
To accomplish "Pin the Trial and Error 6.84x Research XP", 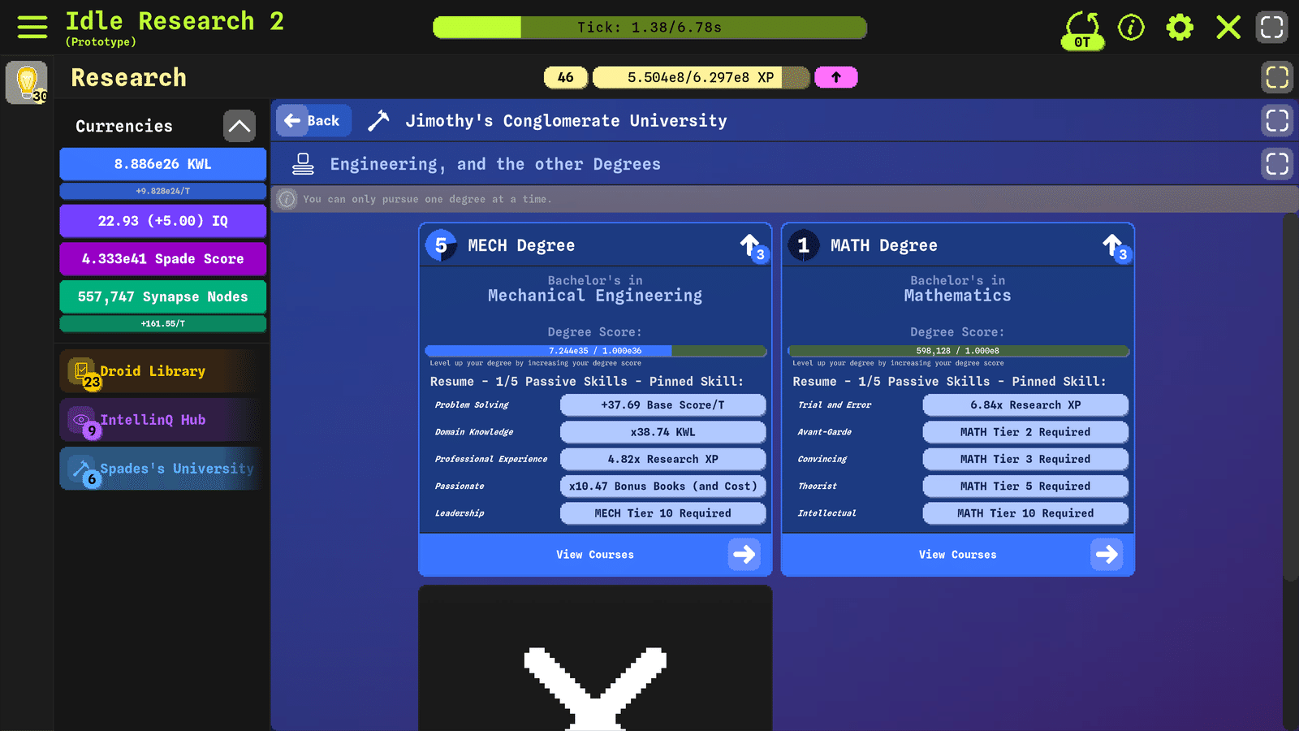I will point(1026,405).
